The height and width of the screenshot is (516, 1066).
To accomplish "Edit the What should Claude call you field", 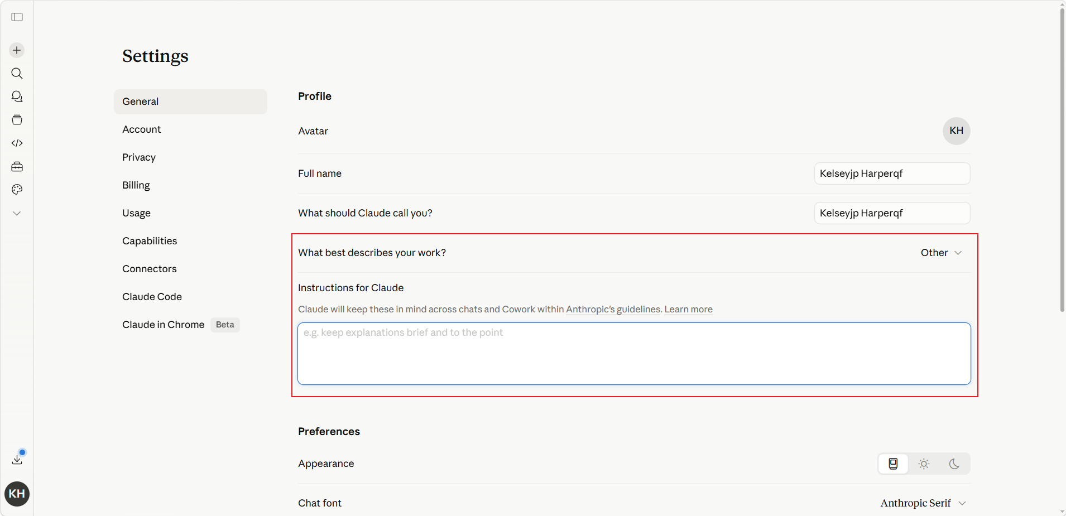I will [x=892, y=213].
